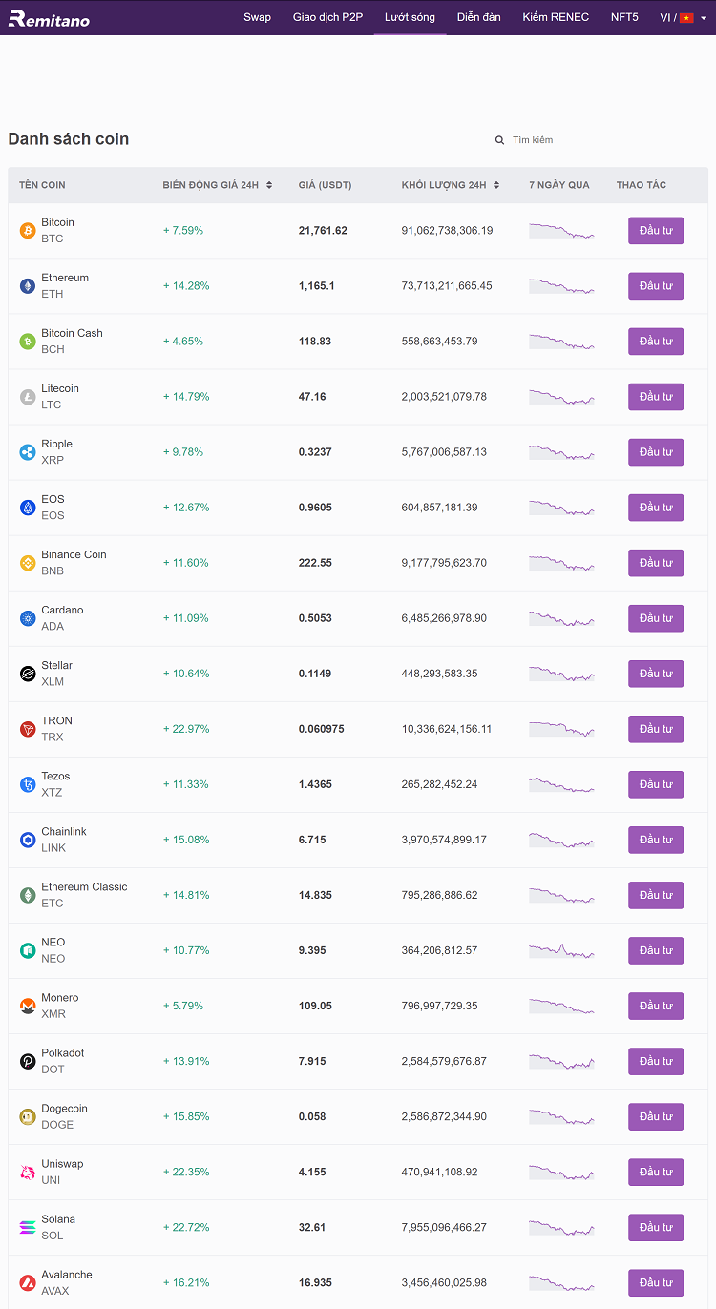Click the TRON red icon

(x=28, y=729)
